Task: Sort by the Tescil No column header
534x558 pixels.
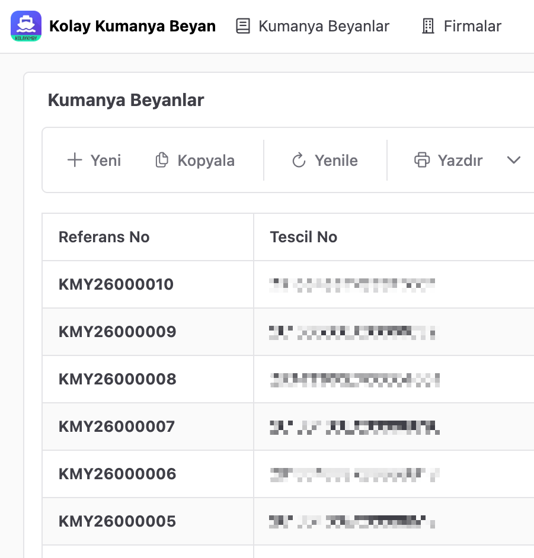Action: pyautogui.click(x=303, y=237)
